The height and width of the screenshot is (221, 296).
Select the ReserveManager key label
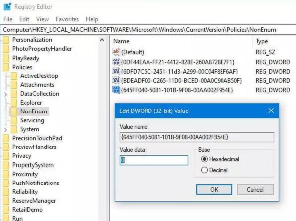coord(34,201)
